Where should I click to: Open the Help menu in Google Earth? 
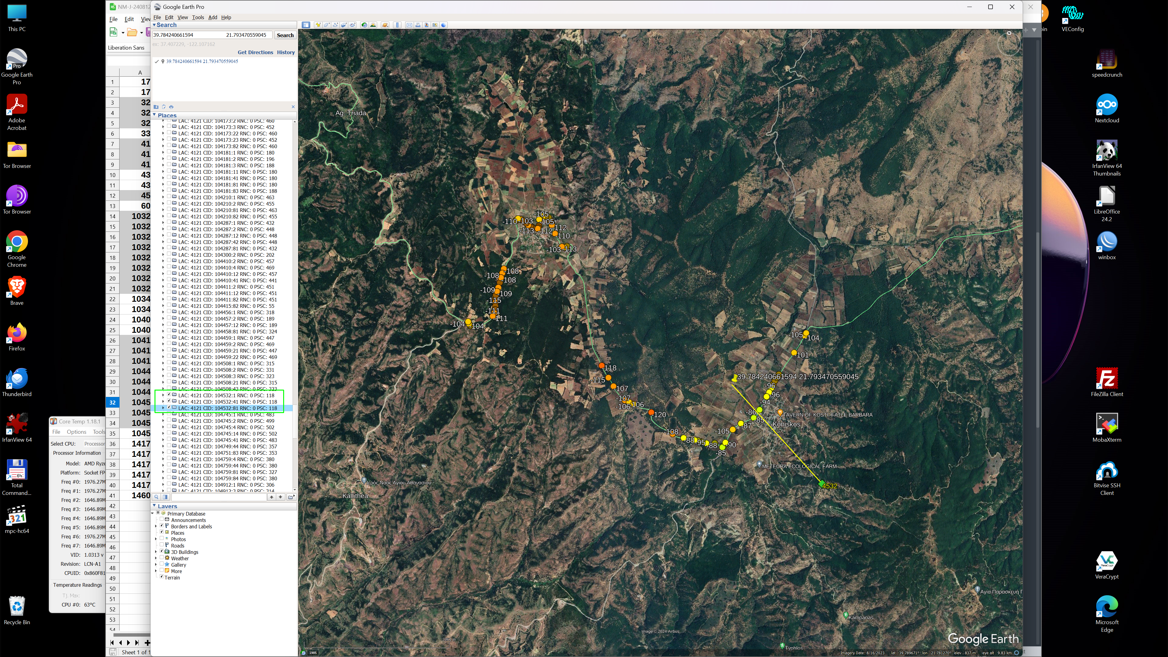226,17
